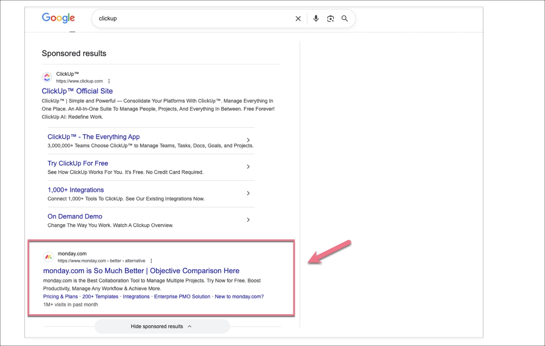Click the monday.com favicon logo
This screenshot has height=346, width=545.
coord(48,257)
